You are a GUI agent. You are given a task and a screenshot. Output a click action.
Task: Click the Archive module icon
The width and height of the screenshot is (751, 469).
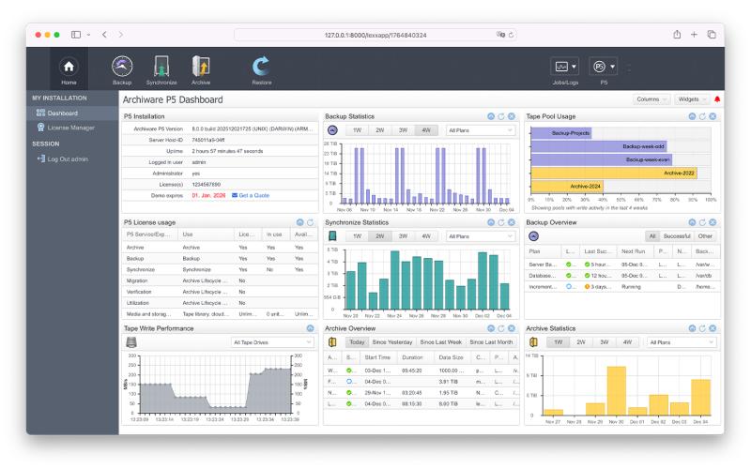(x=201, y=69)
